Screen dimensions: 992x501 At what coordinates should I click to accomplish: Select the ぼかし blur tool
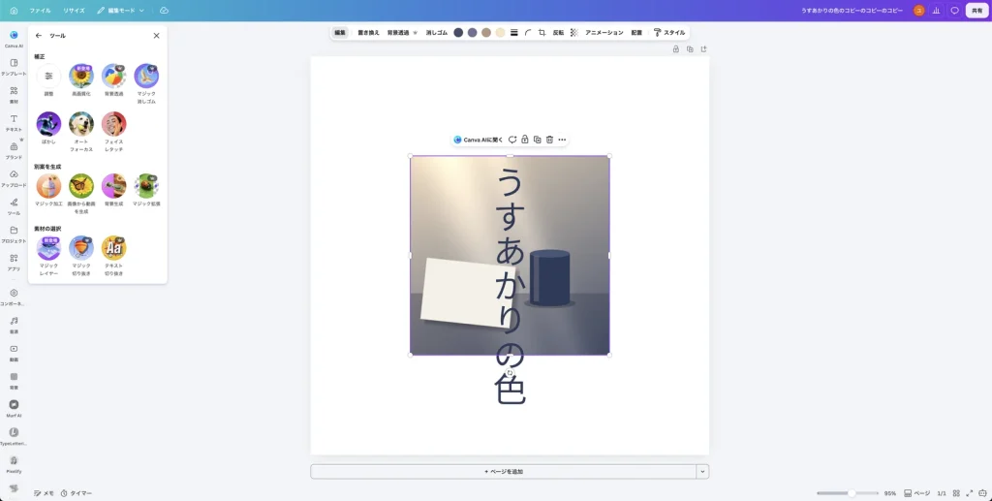click(48, 129)
